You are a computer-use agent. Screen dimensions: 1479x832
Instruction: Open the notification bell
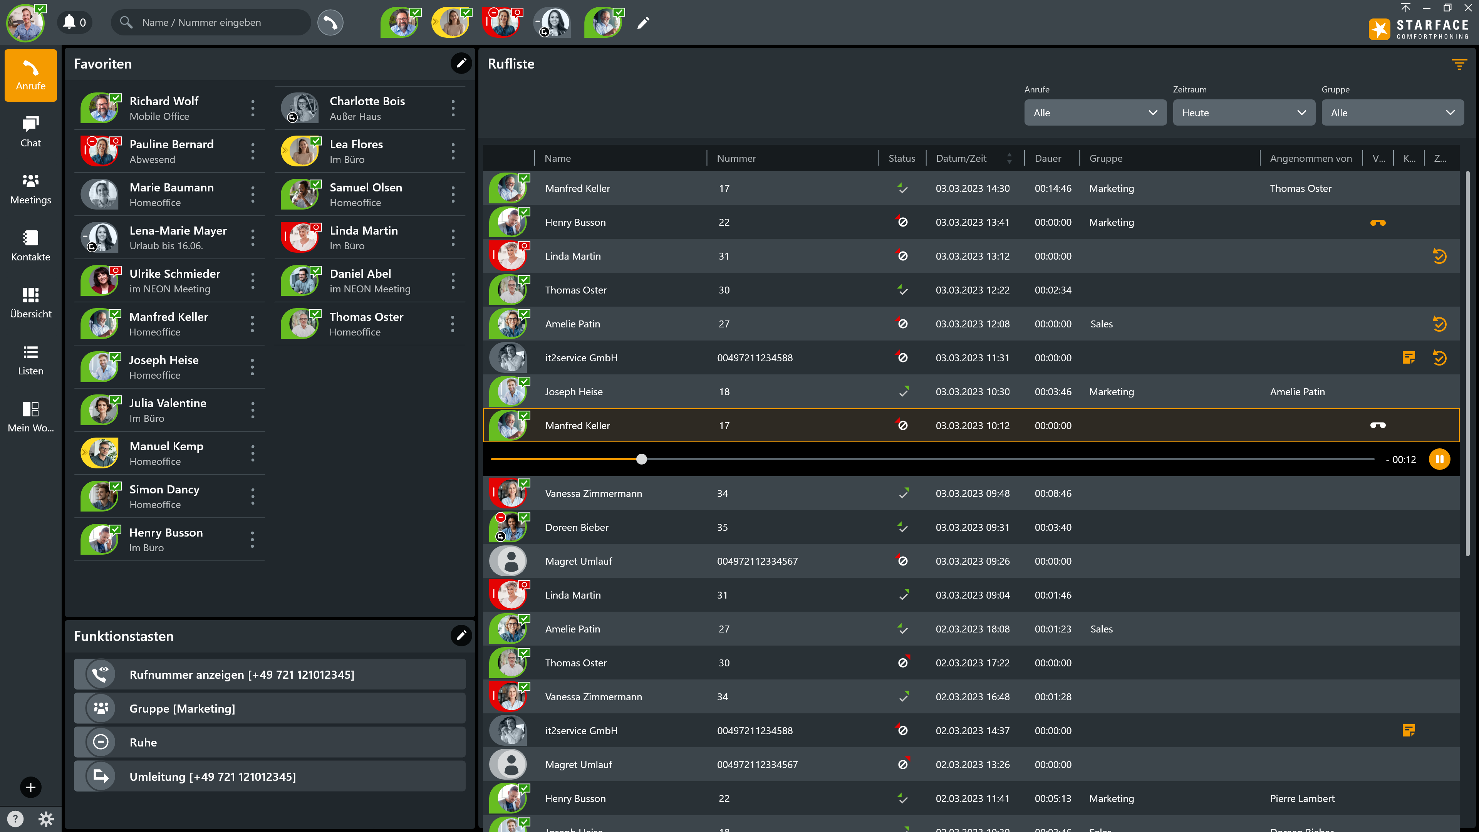(70, 22)
